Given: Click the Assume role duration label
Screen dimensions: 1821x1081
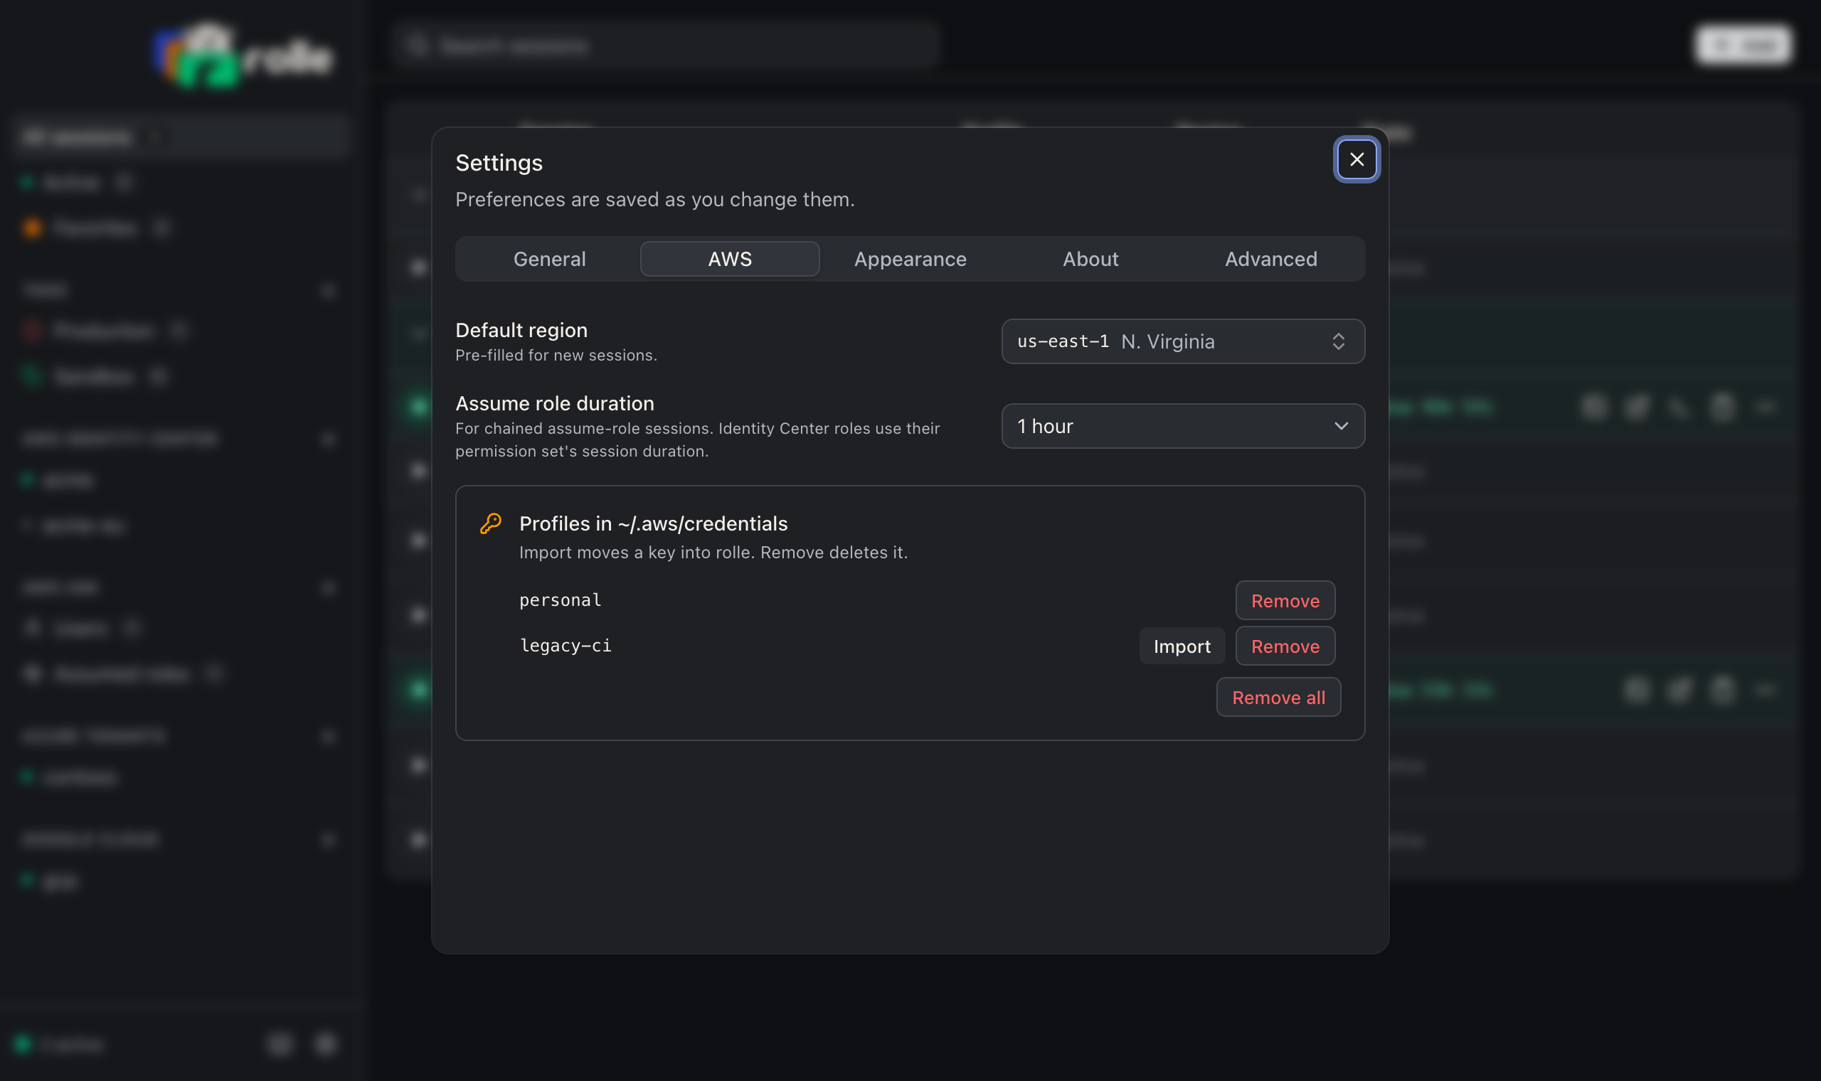Looking at the screenshot, I should tap(554, 403).
